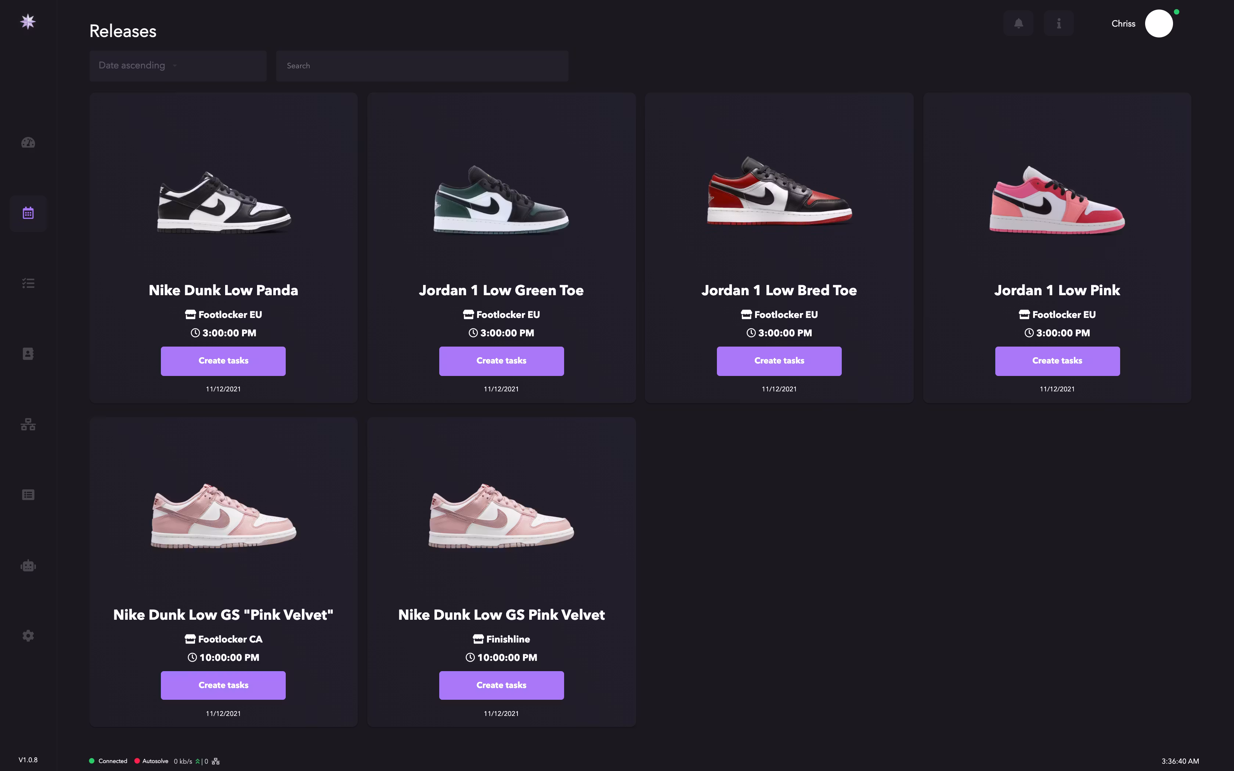This screenshot has width=1234, height=771.
Task: Select the calendar releases sidebar icon
Action: pyautogui.click(x=28, y=213)
